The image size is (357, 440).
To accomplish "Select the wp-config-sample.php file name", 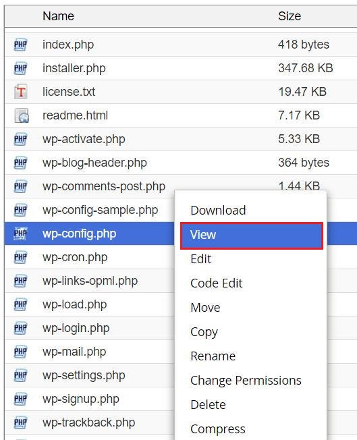I will point(100,210).
